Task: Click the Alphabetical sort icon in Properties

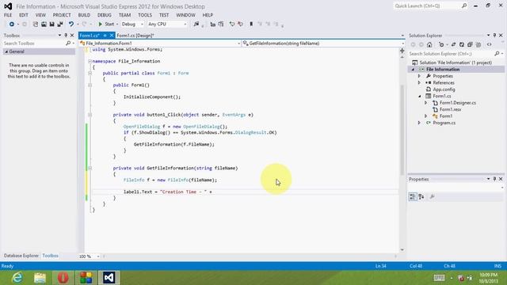Action: [421, 196]
